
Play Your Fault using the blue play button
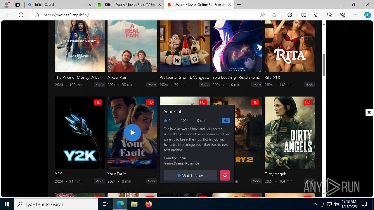[x=132, y=133]
